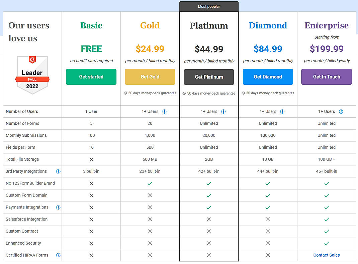This screenshot has height=264, width=358.
Task: Click the info icon beside 3rd Party Integrations
Action: click(x=58, y=171)
